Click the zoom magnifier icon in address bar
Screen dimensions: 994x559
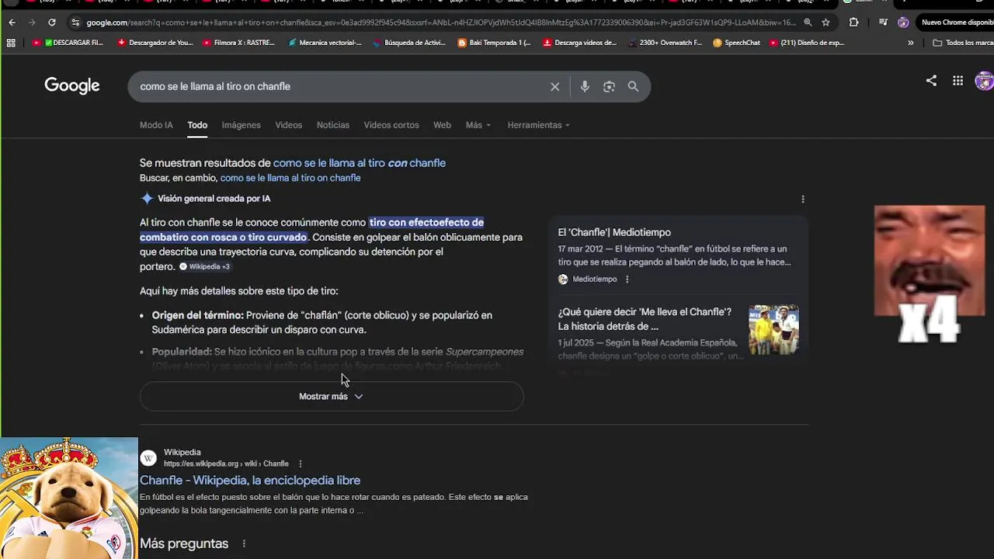click(808, 23)
